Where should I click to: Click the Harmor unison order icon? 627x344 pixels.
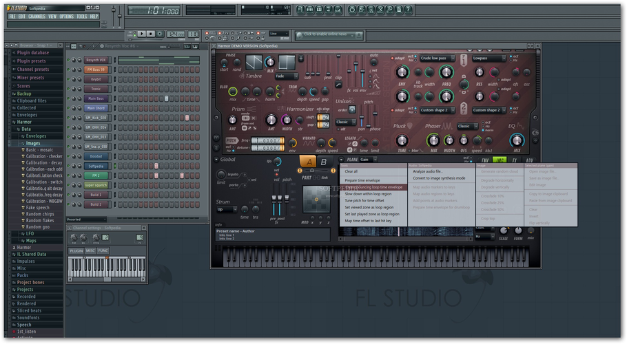click(x=352, y=109)
